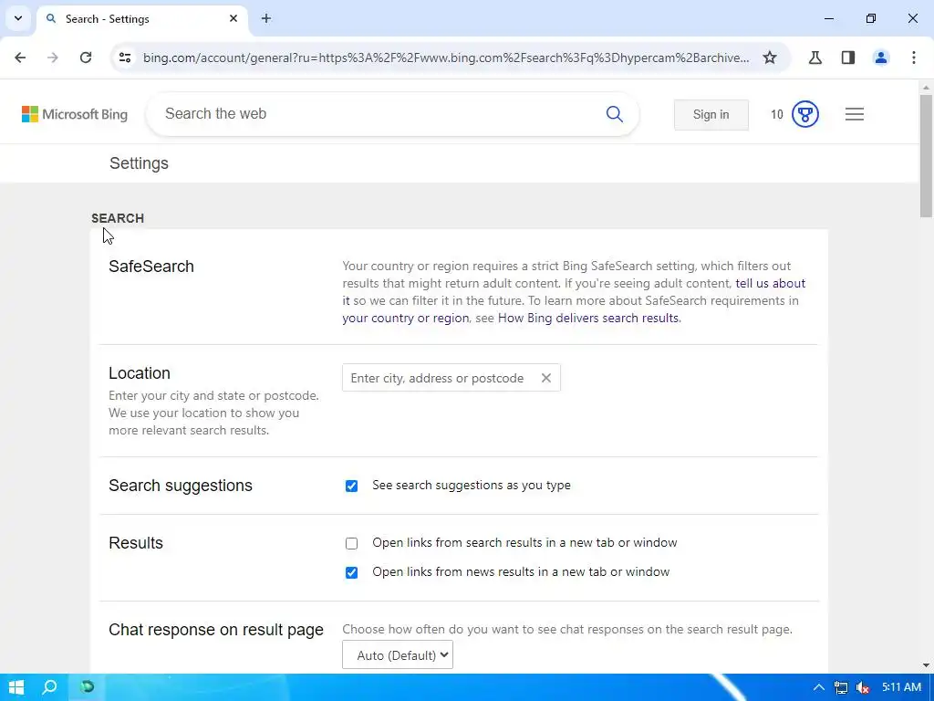The width and height of the screenshot is (934, 701).
Task: Select the Search - Settings tab
Action: pyautogui.click(x=143, y=18)
